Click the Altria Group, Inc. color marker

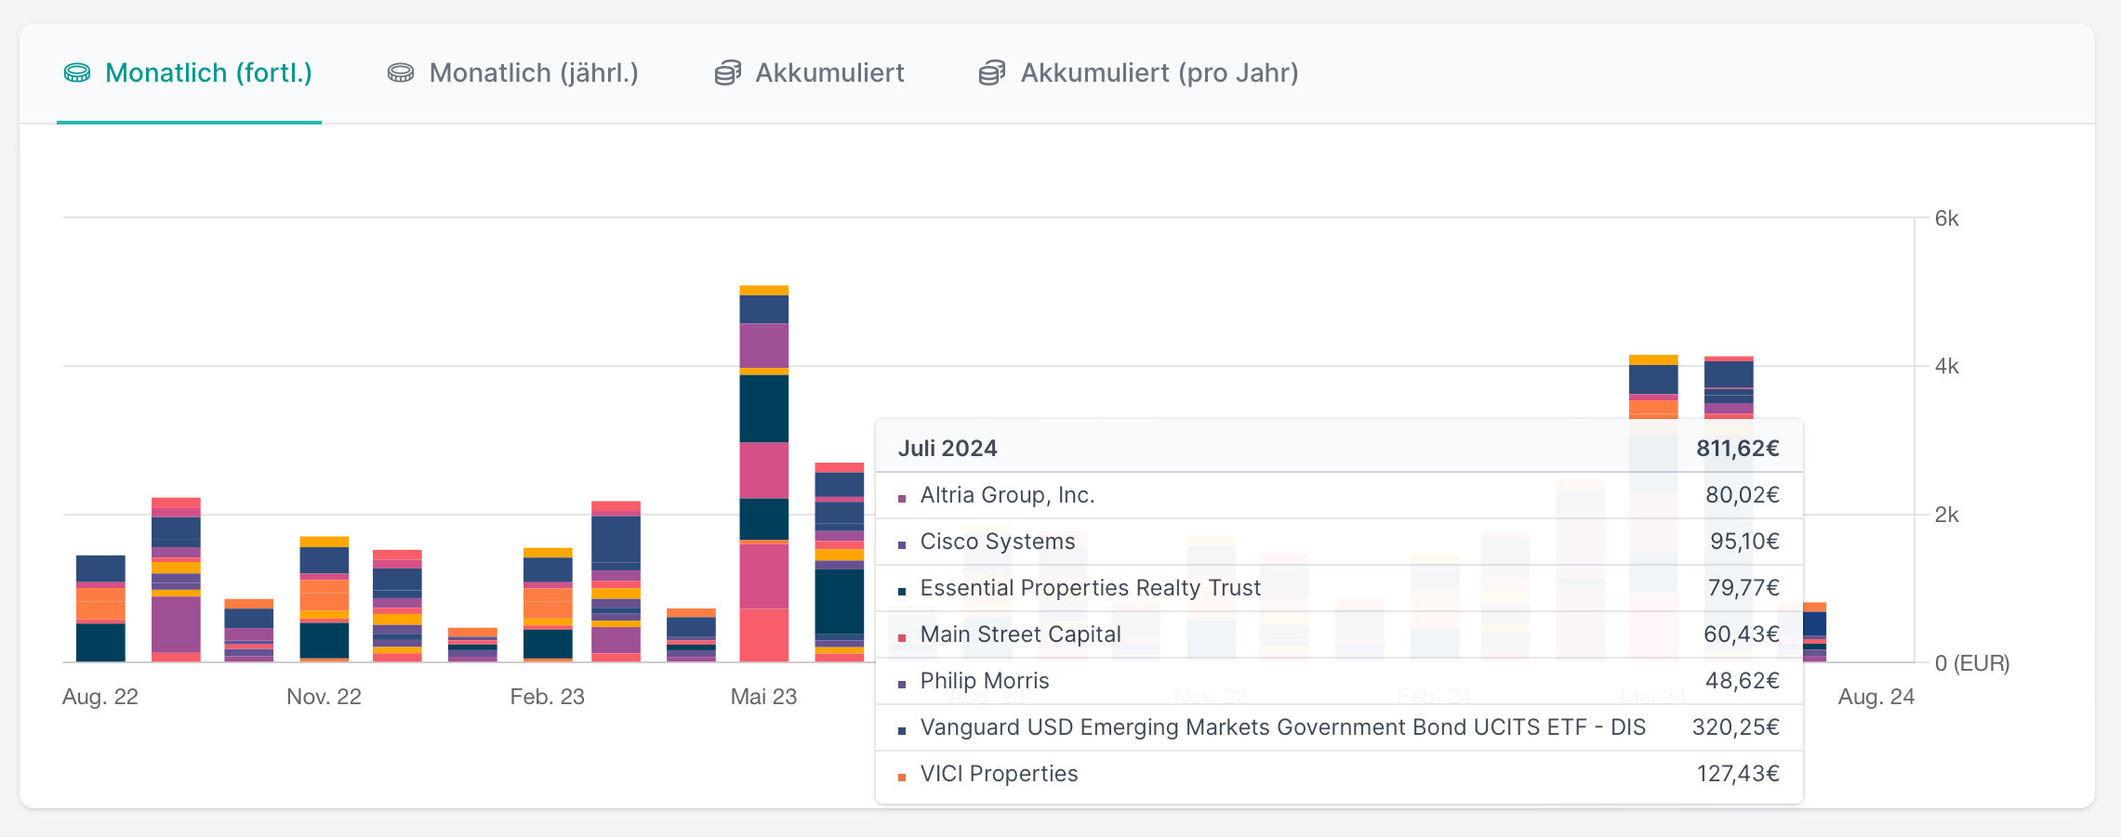902,499
